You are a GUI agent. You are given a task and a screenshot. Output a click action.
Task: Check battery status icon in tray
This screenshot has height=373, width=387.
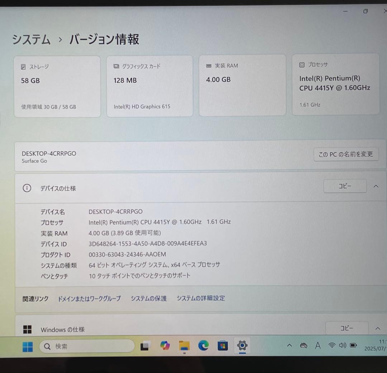[353, 345]
